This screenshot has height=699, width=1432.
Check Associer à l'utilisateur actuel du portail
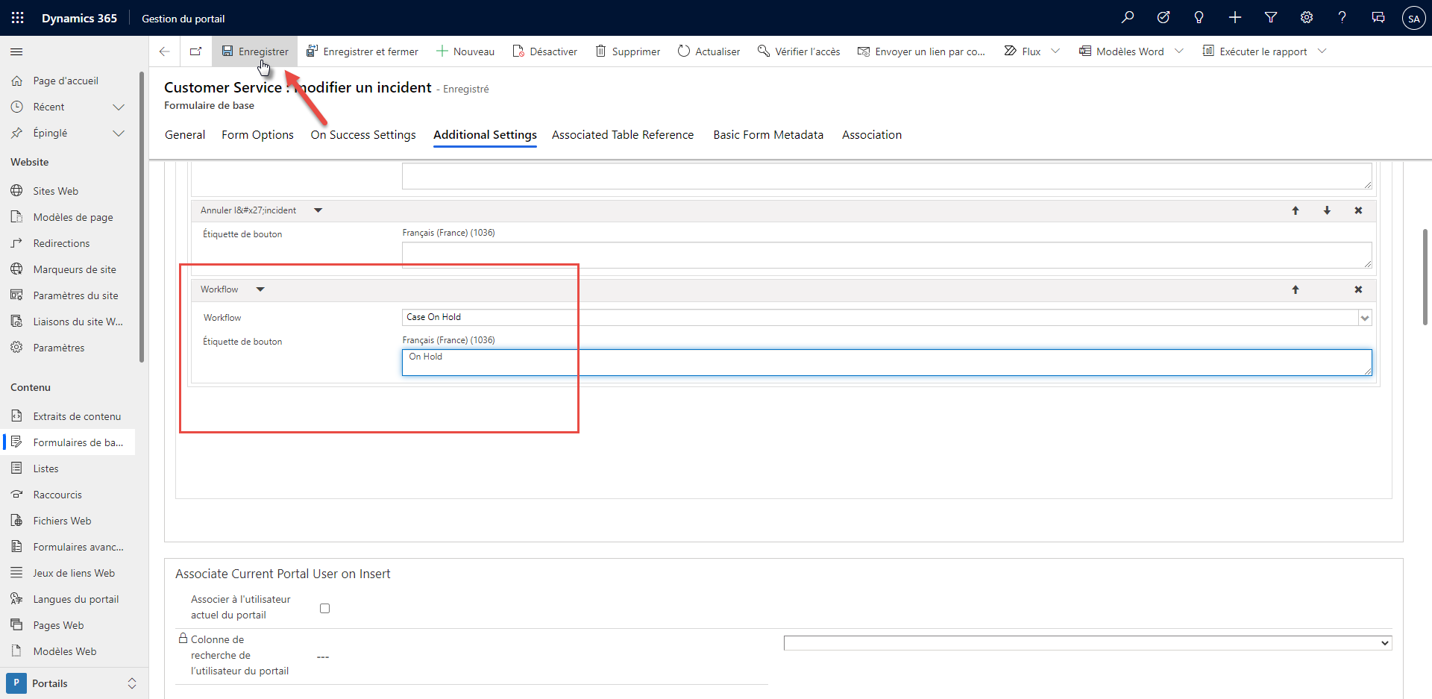point(324,608)
